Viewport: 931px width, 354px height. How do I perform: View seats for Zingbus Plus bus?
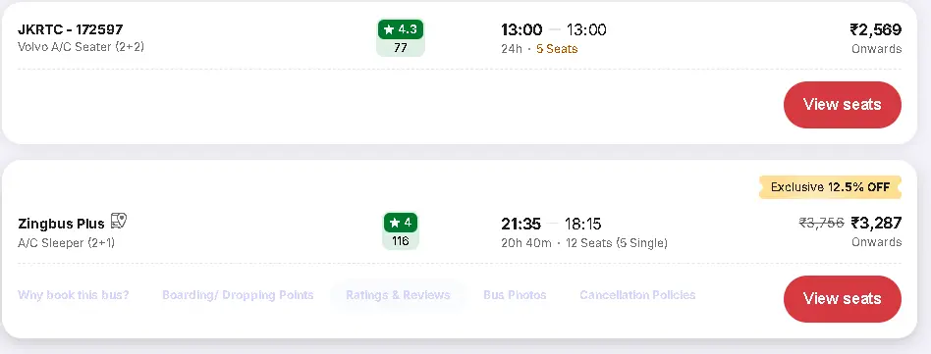842,298
